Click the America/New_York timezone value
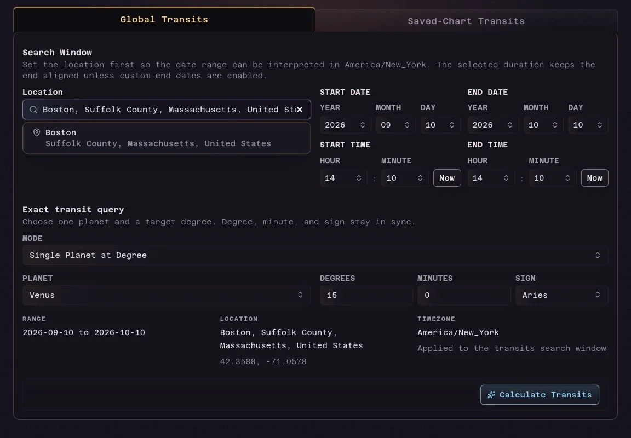 tap(458, 333)
